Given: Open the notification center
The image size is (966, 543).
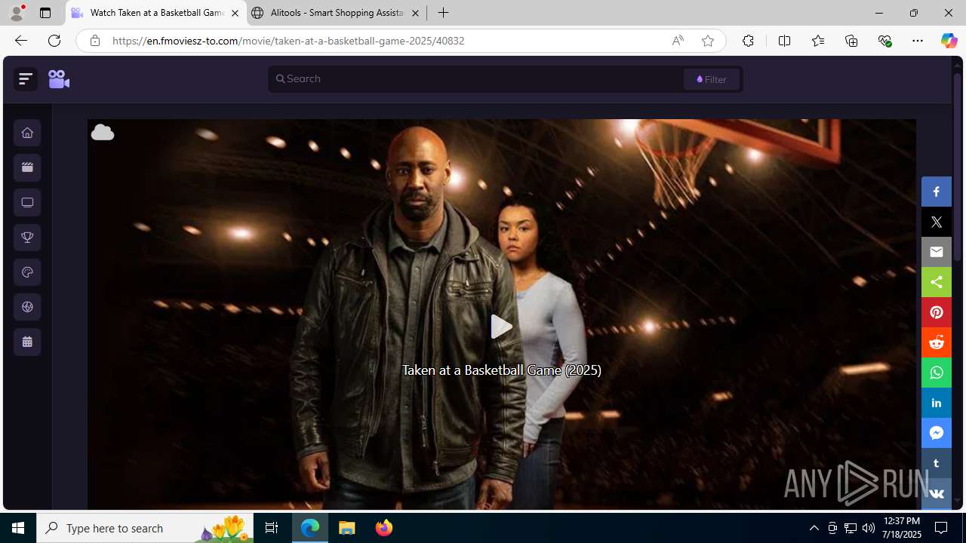Looking at the screenshot, I should 942,528.
